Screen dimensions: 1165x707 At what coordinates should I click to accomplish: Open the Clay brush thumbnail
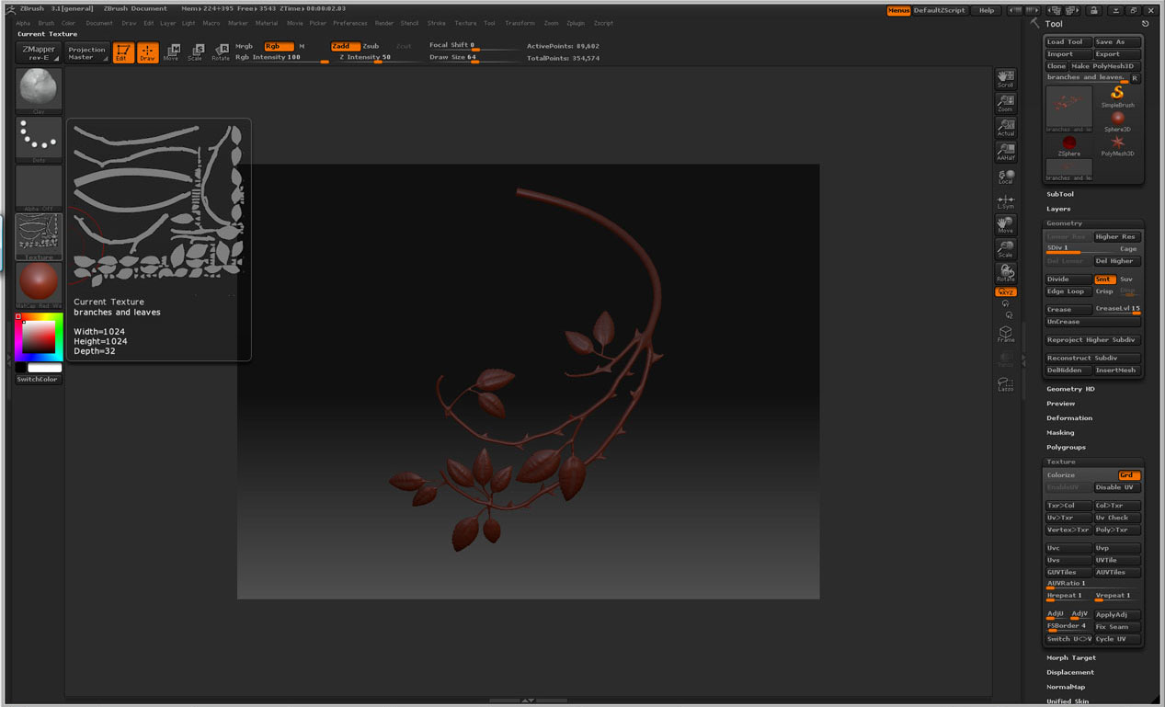(x=39, y=90)
